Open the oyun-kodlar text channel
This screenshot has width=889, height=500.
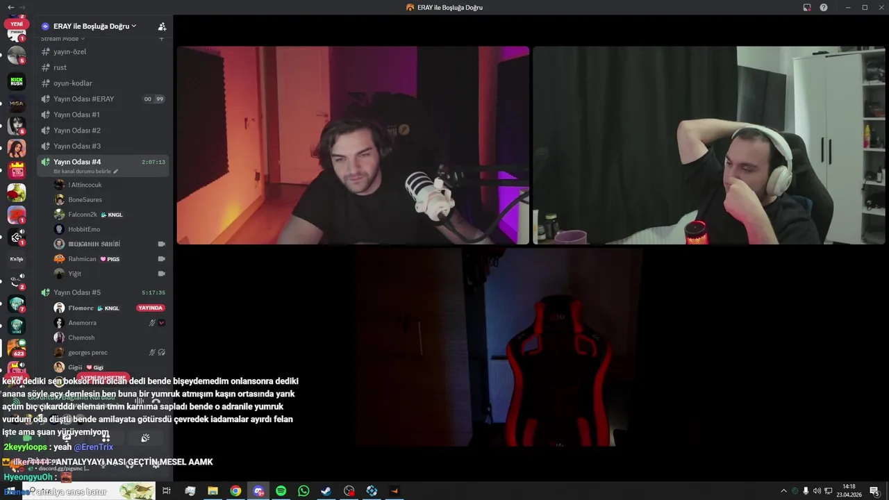click(x=103, y=83)
